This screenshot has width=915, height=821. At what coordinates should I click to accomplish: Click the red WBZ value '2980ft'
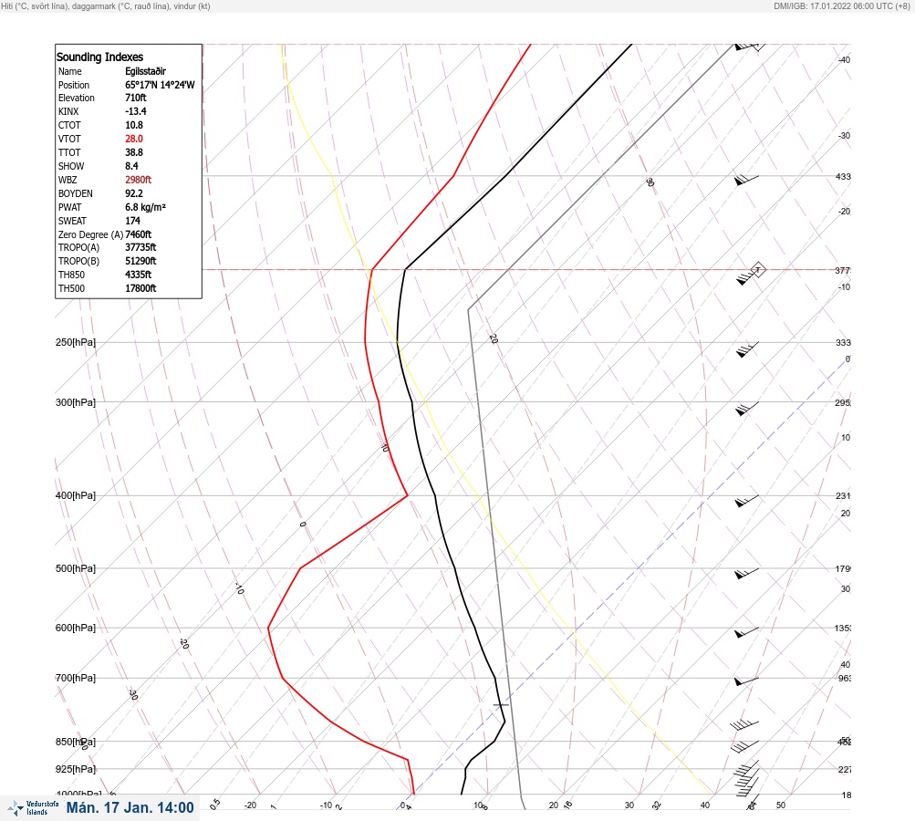[139, 180]
